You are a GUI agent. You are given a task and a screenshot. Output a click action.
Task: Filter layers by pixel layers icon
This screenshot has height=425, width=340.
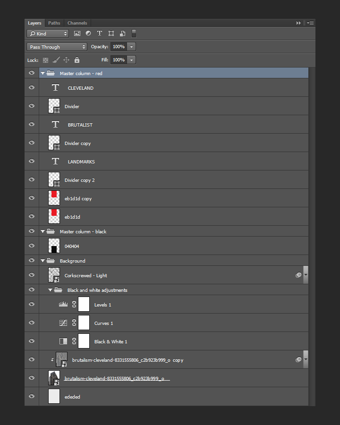point(77,34)
